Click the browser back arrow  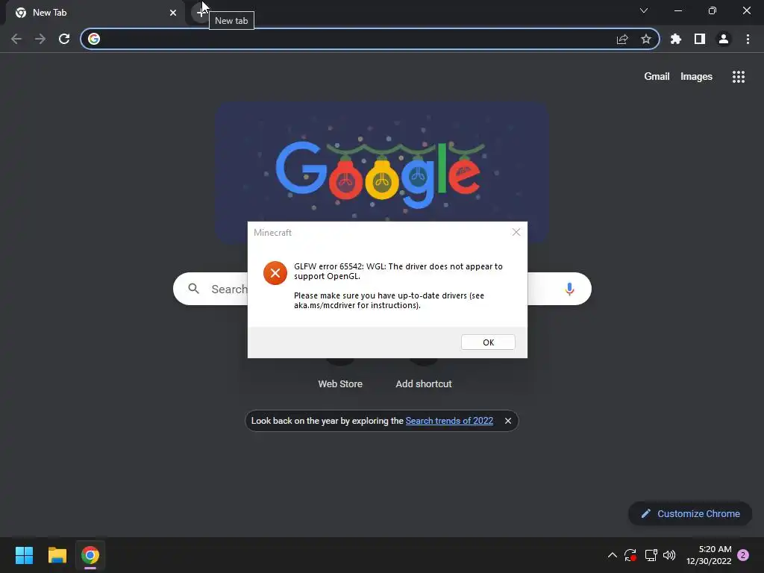[16, 39]
